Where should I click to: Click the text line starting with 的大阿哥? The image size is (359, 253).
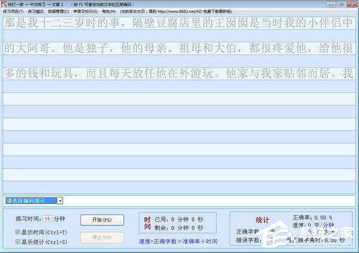point(180,48)
